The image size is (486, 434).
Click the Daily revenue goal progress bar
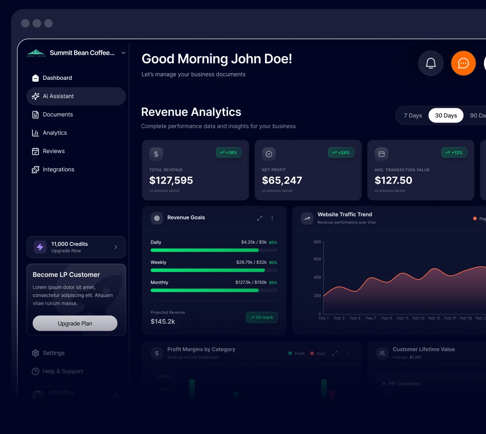click(x=214, y=250)
